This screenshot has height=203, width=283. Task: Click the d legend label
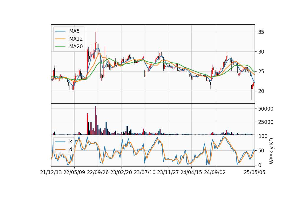(x=70, y=149)
